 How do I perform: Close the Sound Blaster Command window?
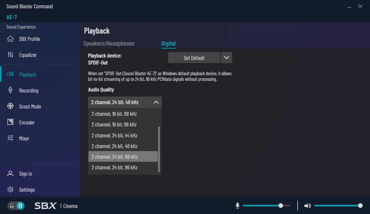360,6
